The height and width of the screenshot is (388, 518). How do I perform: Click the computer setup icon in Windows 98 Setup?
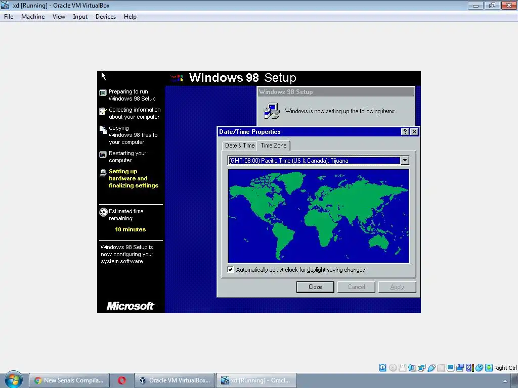(272, 111)
